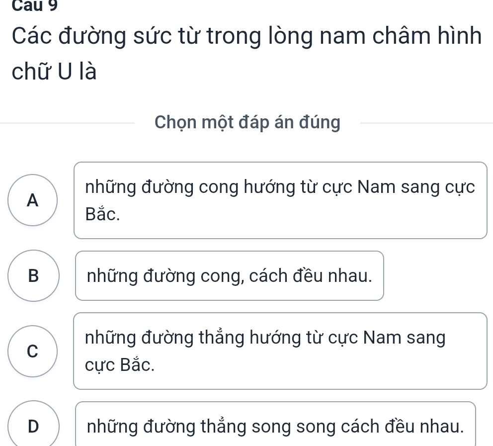Select the option circle D
This screenshot has height=446, width=493.
tap(33, 425)
